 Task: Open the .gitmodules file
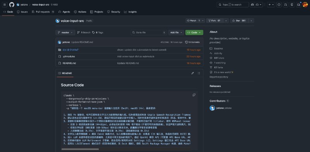69,57
